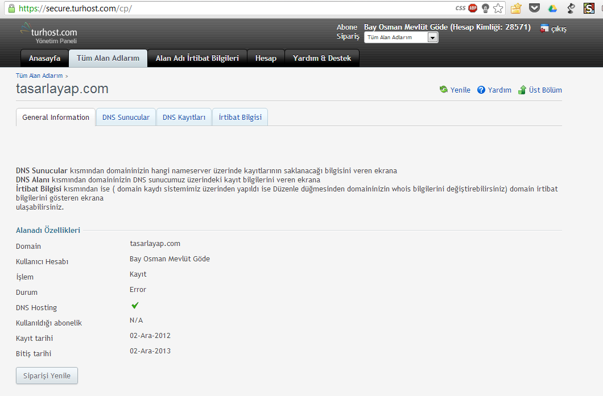603x396 pixels.
Task: Click the Yardım link text
Action: pyautogui.click(x=499, y=90)
